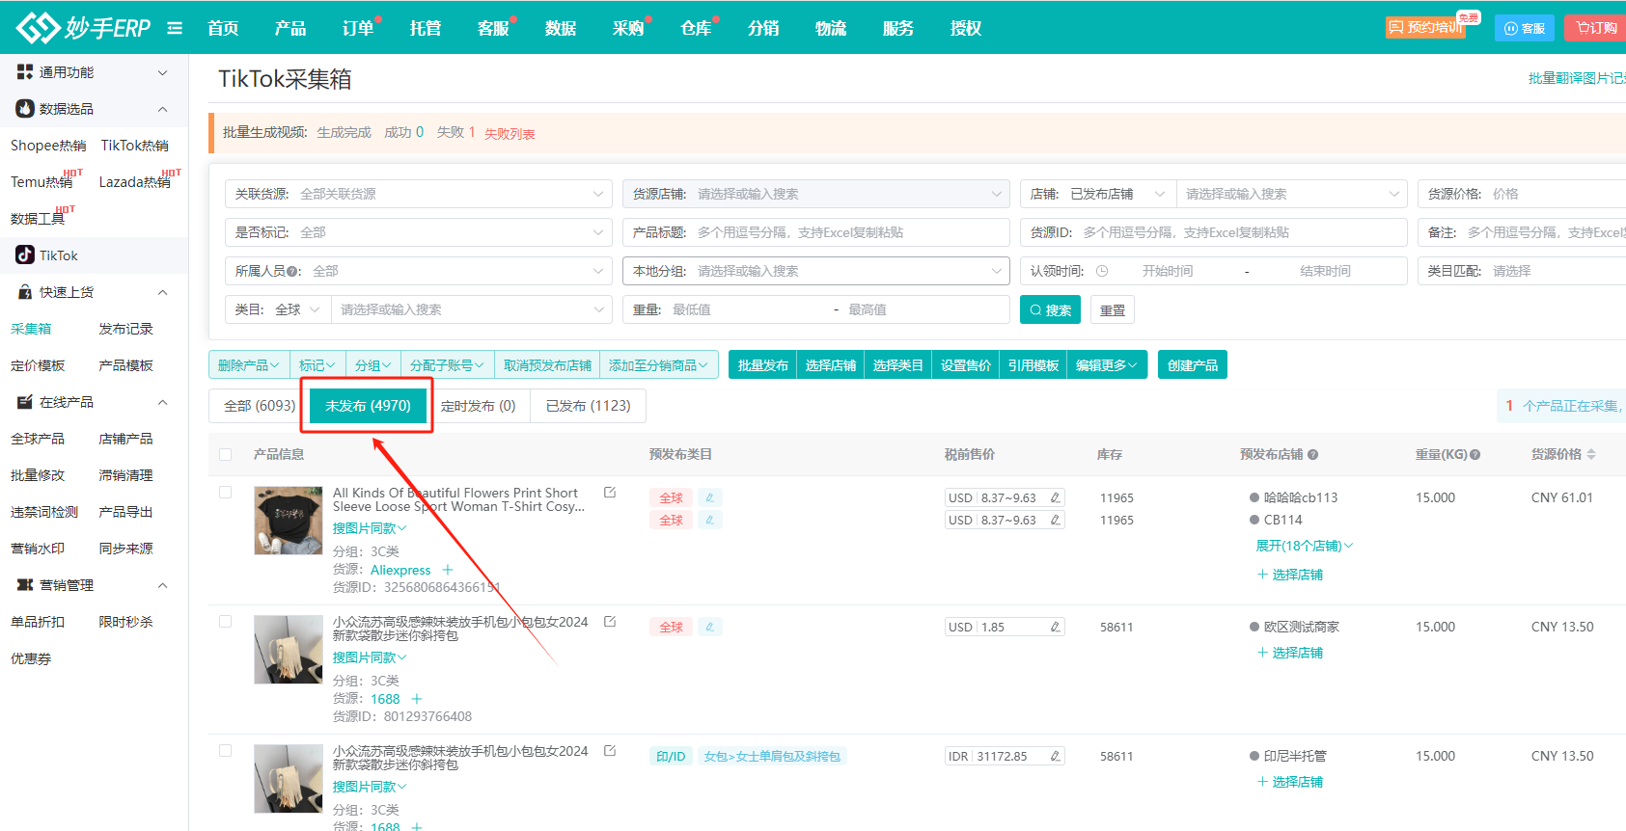The height and width of the screenshot is (831, 1626).
Task: Collapse the 数据选品 sidebar section
Action: [x=162, y=109]
